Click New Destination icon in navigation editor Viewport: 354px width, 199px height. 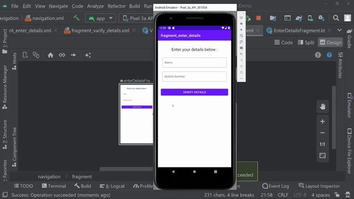point(25,55)
